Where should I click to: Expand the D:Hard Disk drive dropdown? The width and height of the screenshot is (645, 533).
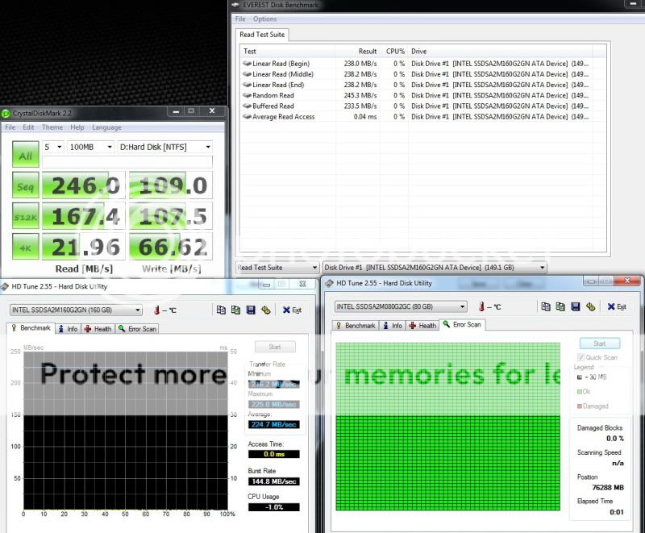click(x=165, y=147)
